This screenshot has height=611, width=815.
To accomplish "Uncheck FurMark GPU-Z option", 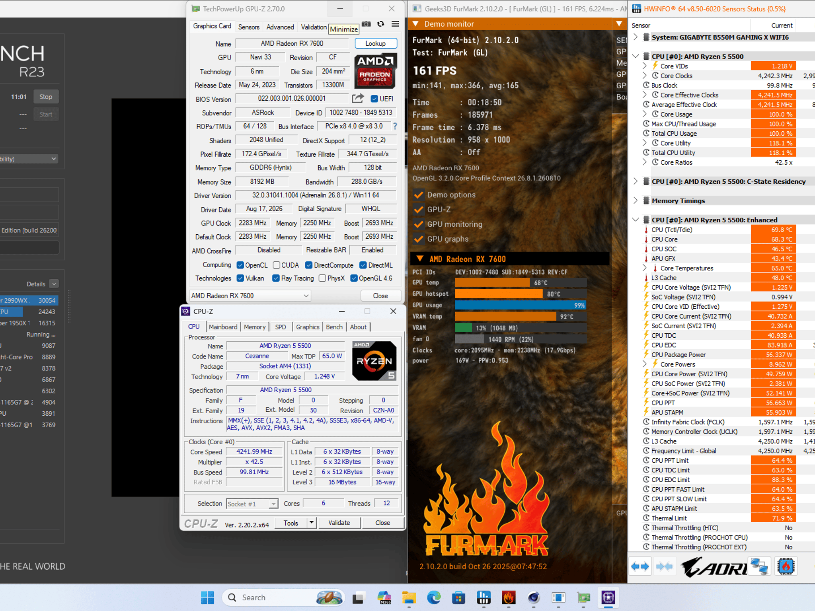I will (418, 210).
